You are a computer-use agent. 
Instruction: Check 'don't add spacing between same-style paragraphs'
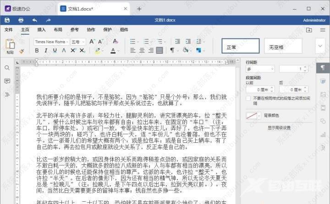tap(248, 98)
